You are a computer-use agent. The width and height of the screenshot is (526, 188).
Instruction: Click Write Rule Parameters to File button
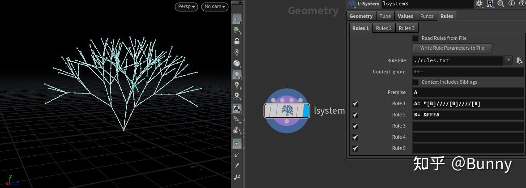tap(452, 48)
